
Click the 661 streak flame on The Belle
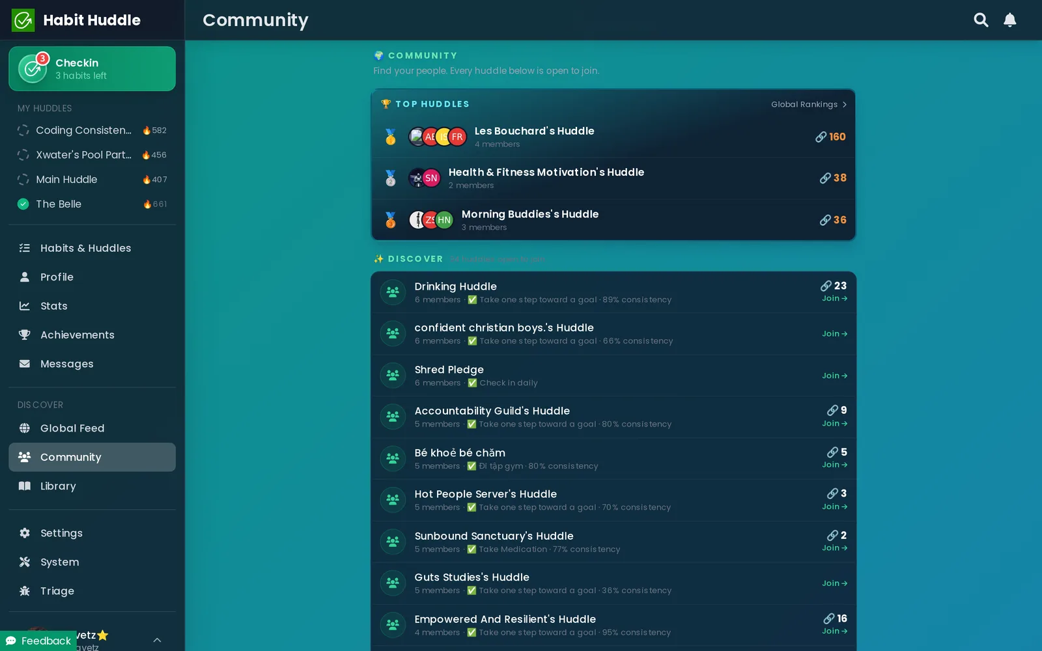click(x=155, y=204)
